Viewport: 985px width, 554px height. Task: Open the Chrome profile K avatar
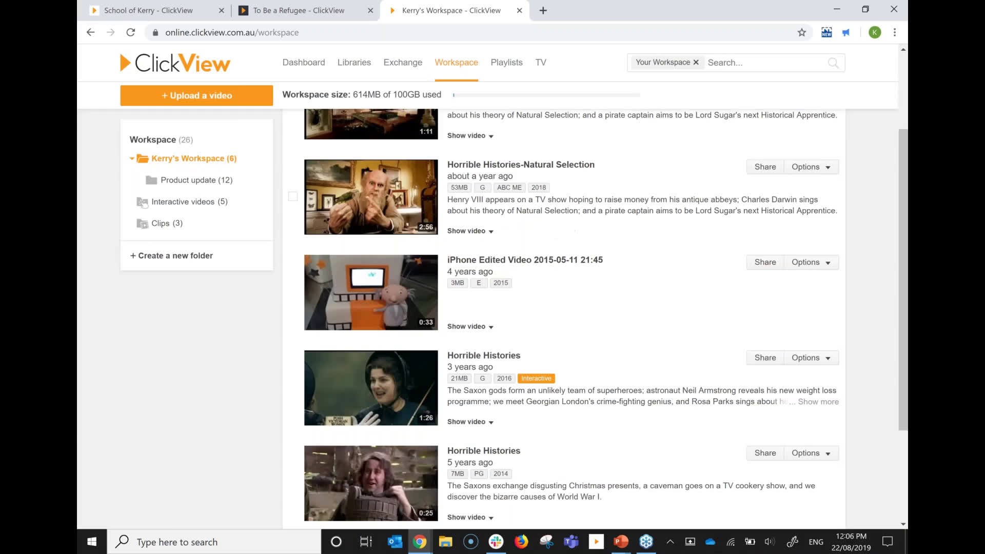(875, 32)
